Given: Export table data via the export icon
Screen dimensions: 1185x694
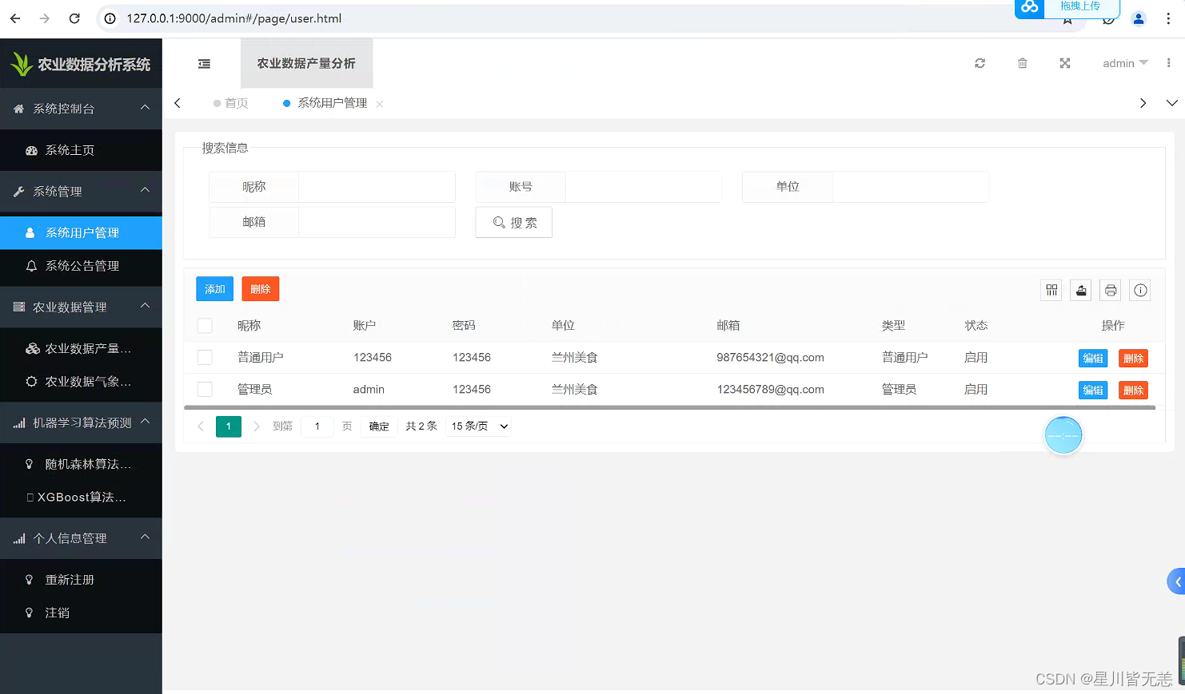Looking at the screenshot, I should pos(1080,290).
